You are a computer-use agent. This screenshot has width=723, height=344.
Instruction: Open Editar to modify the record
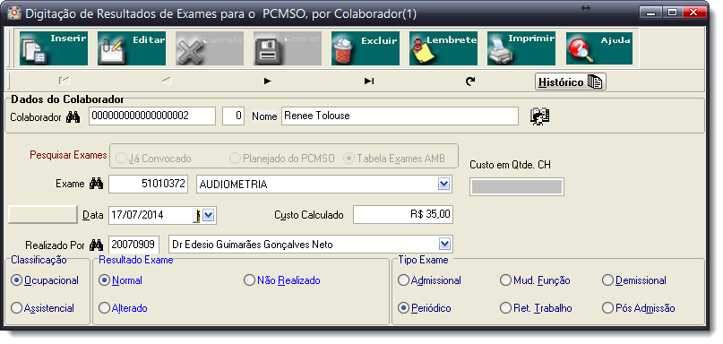click(132, 48)
